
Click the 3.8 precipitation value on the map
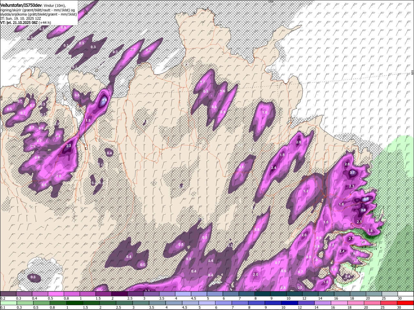363,210
